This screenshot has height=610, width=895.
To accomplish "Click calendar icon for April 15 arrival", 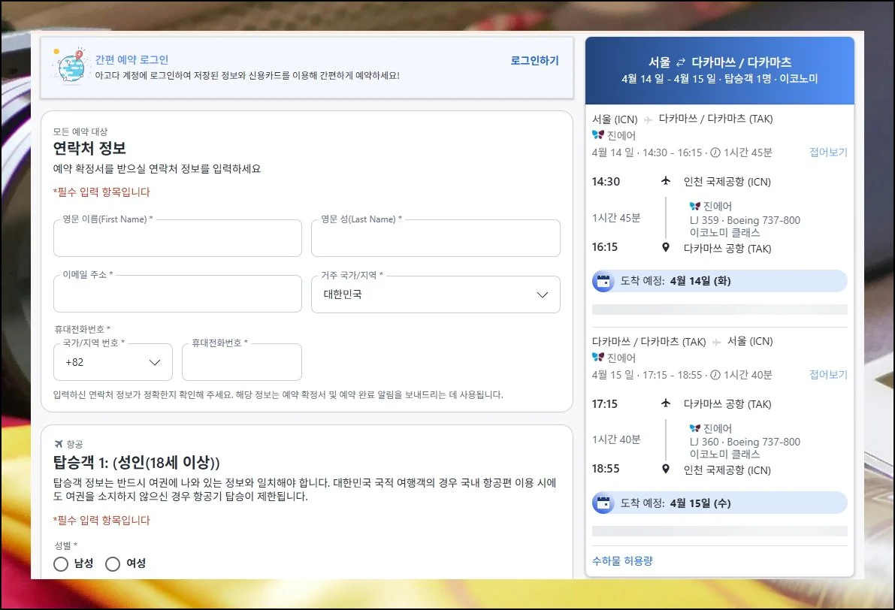I will point(603,503).
